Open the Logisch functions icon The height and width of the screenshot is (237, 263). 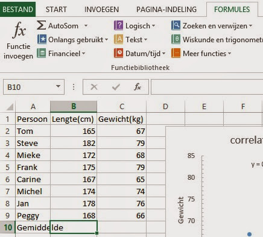118,25
